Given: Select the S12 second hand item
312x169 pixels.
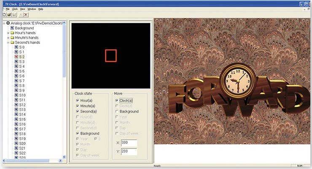Looking at the screenshot, I should pos(22,105).
